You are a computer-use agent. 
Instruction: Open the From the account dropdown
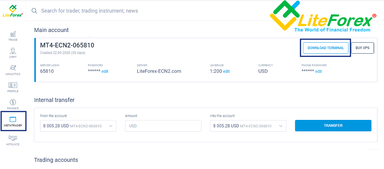click(78, 126)
